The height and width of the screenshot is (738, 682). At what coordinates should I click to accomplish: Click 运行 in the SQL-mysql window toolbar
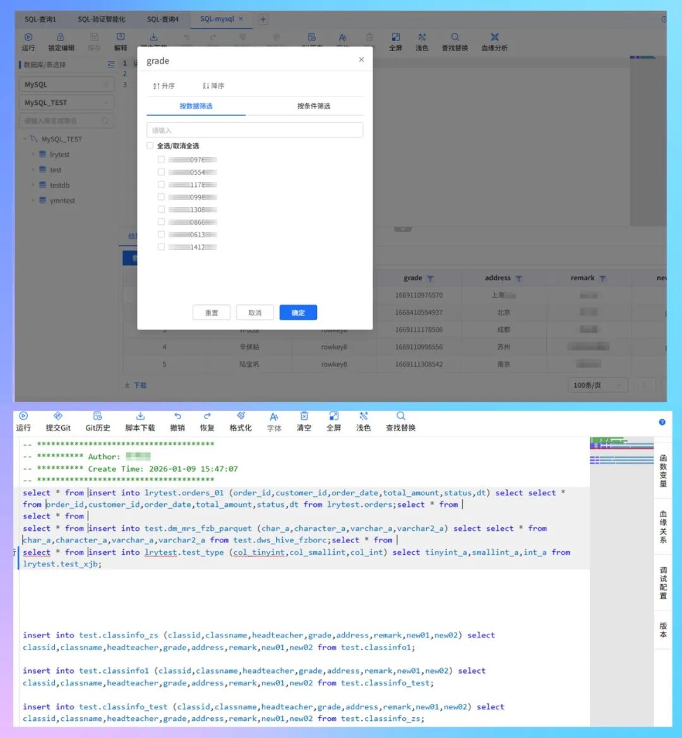click(x=28, y=42)
